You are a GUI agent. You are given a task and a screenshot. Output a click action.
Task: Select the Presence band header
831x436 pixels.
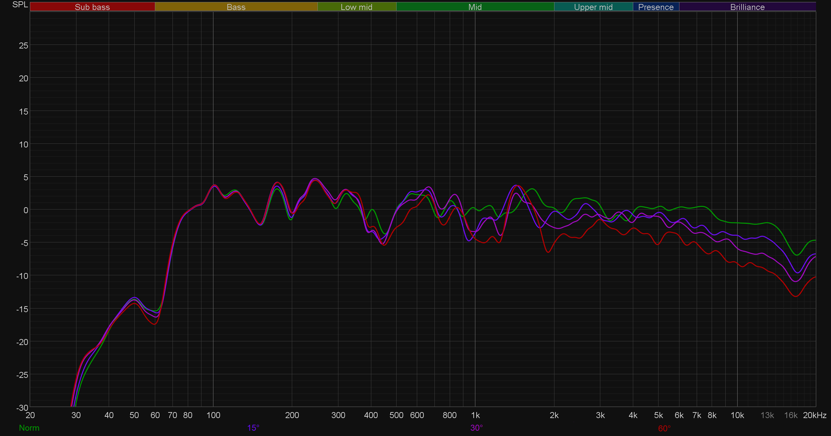pyautogui.click(x=655, y=7)
